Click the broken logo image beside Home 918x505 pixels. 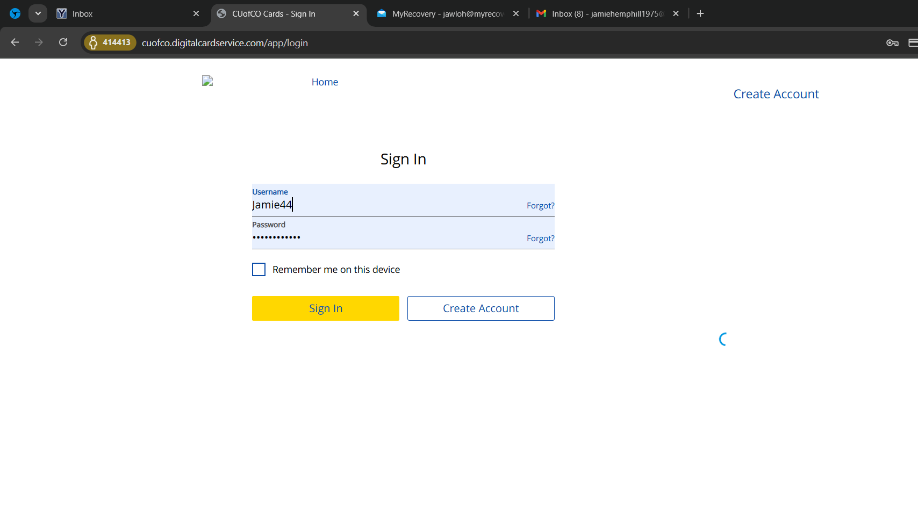pos(207,81)
